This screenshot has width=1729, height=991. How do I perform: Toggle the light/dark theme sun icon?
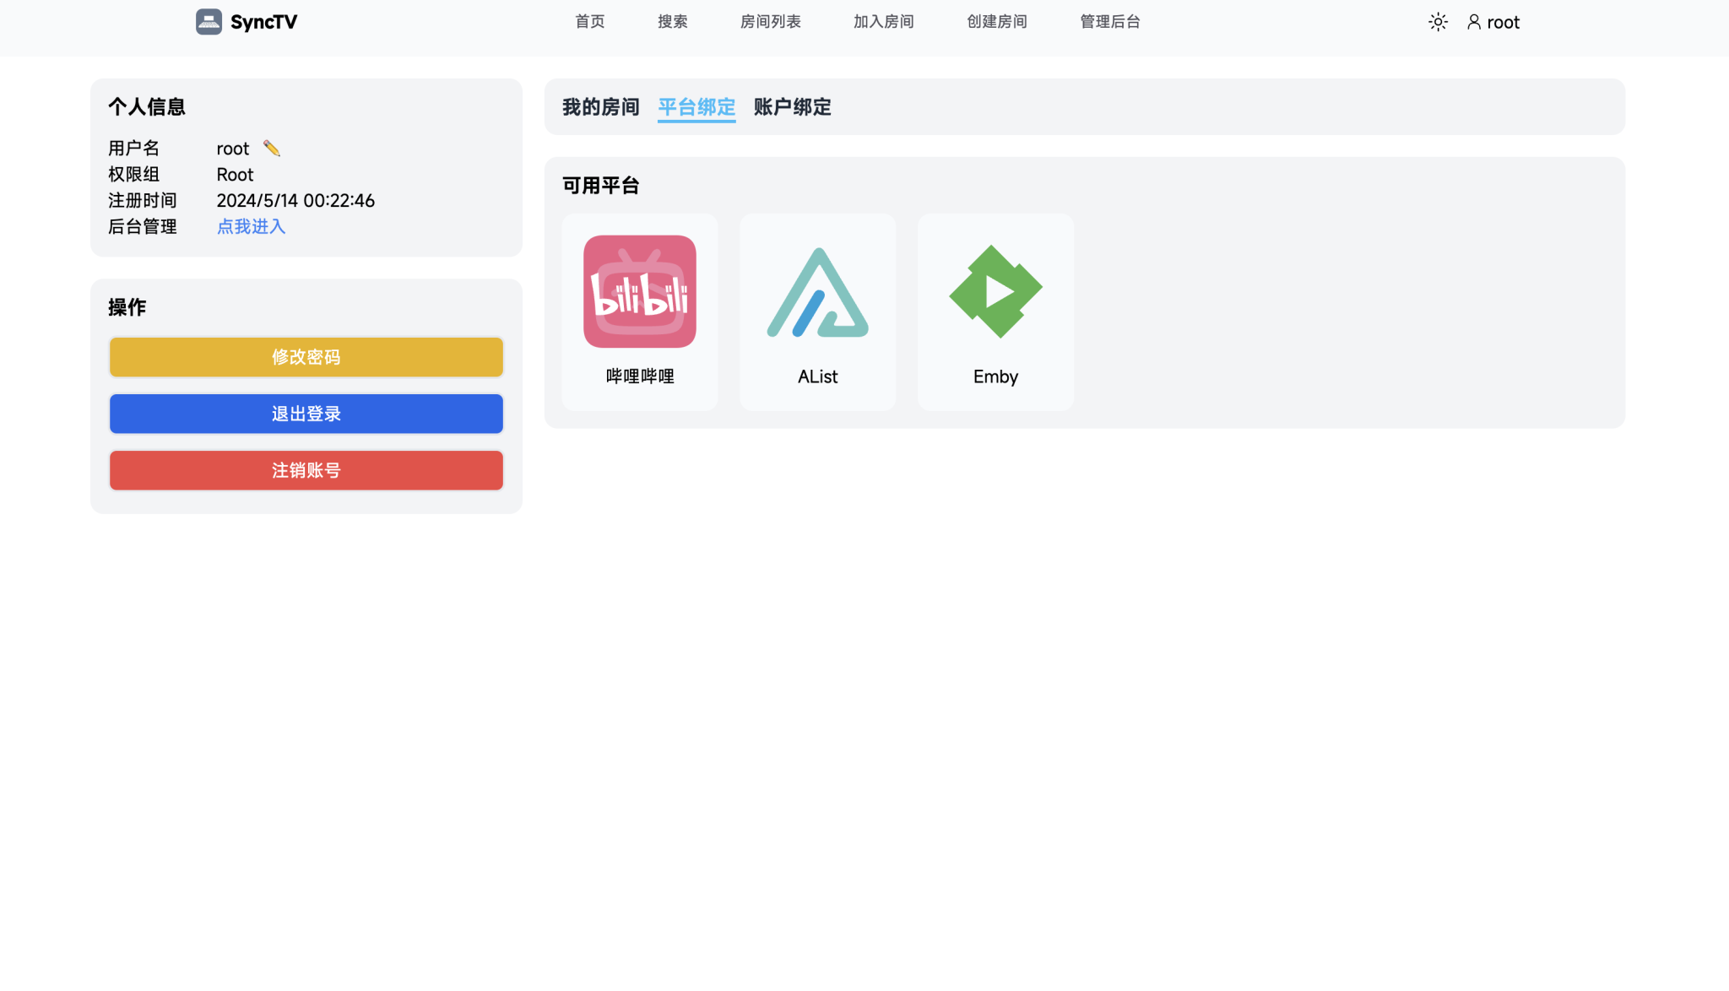coord(1437,22)
